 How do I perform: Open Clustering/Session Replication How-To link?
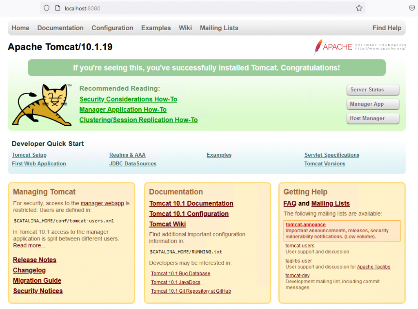click(139, 120)
